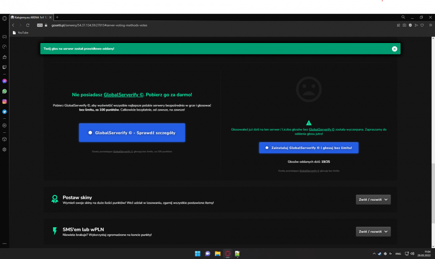
Task: Click GlobalServerify © - Sprawdź szczegóły button
Action: point(132,133)
